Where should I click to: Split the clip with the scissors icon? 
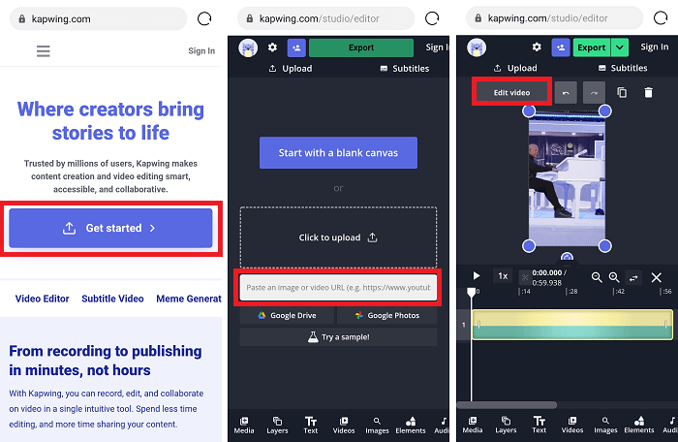525,277
